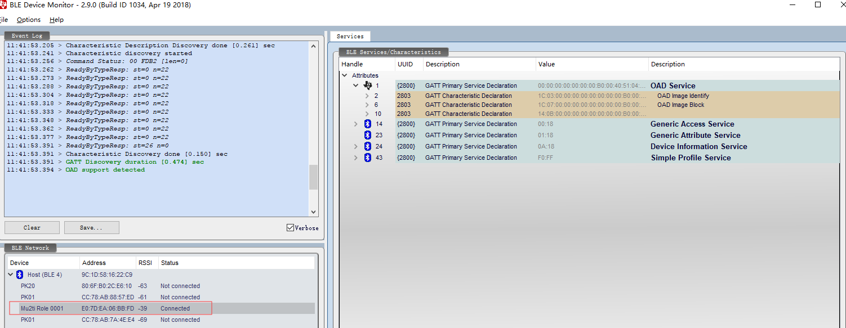Clear the event log

click(x=32, y=227)
